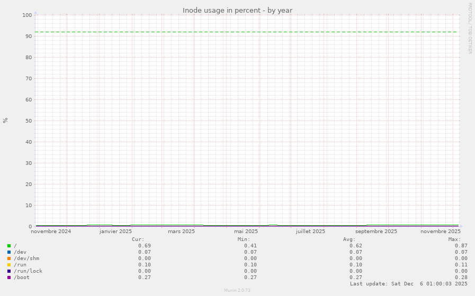Click the 'Last update' timestamp text

[409, 284]
